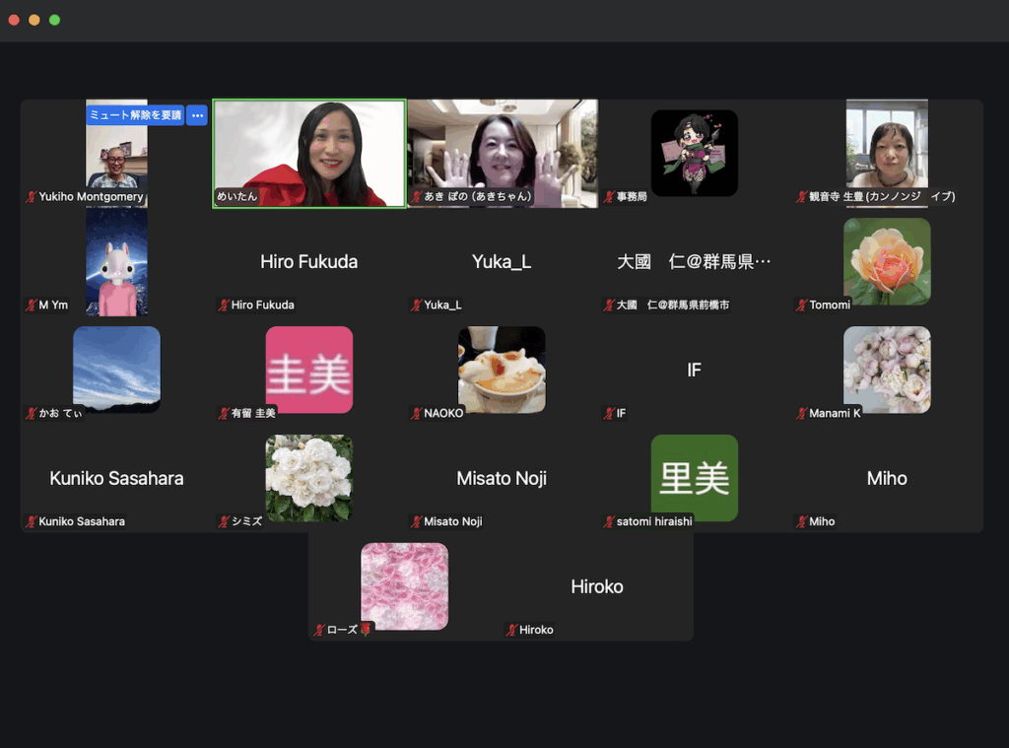Click the ミュート解除を要請 button
Image resolution: width=1009 pixels, height=748 pixels.
click(135, 115)
